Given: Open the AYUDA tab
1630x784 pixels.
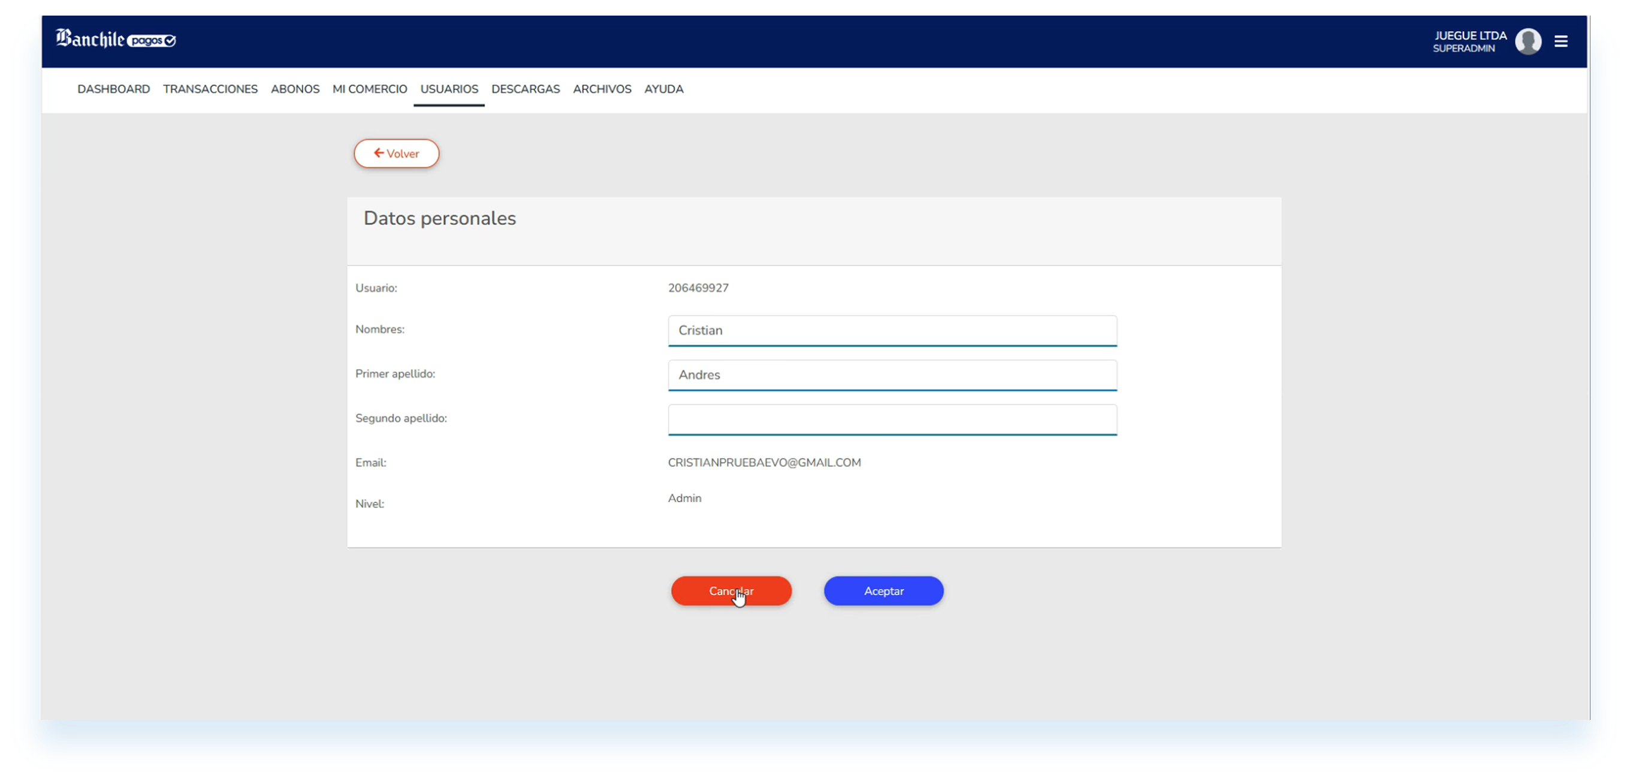Looking at the screenshot, I should (663, 89).
